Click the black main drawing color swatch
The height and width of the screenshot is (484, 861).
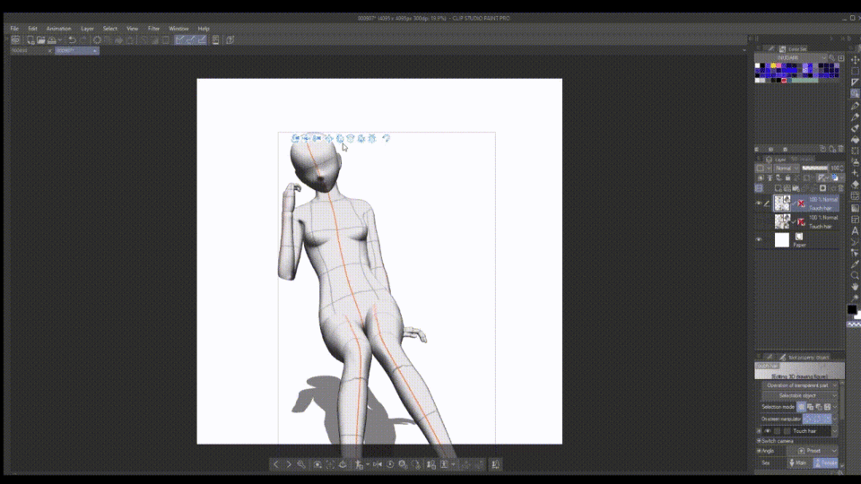click(x=852, y=309)
